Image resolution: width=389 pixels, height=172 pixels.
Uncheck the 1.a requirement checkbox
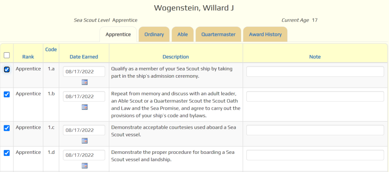pos(7,70)
